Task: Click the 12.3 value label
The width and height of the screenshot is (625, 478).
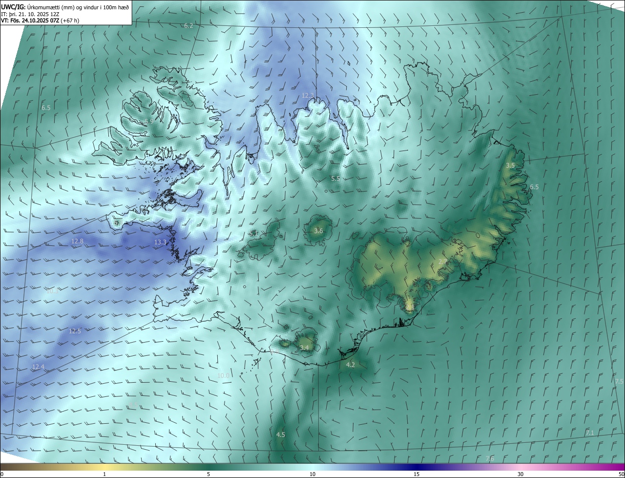Action: (x=308, y=95)
